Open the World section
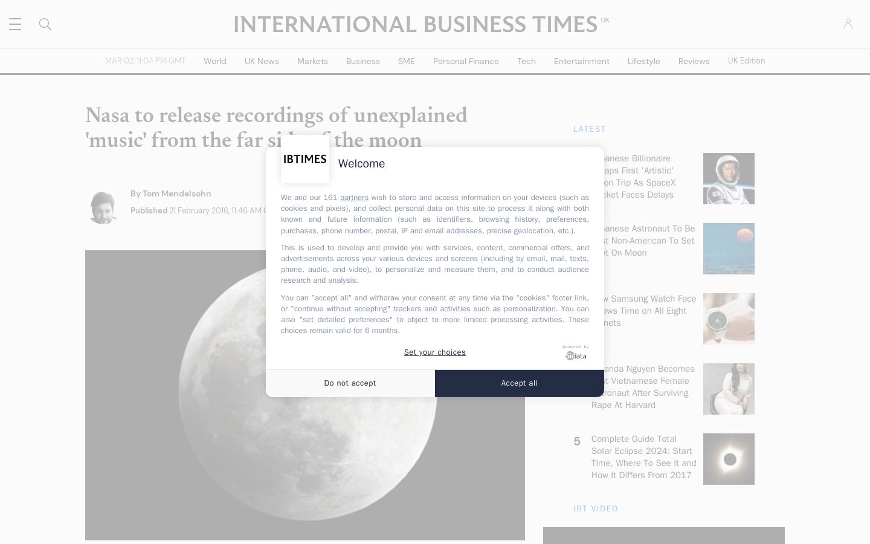 tap(215, 61)
